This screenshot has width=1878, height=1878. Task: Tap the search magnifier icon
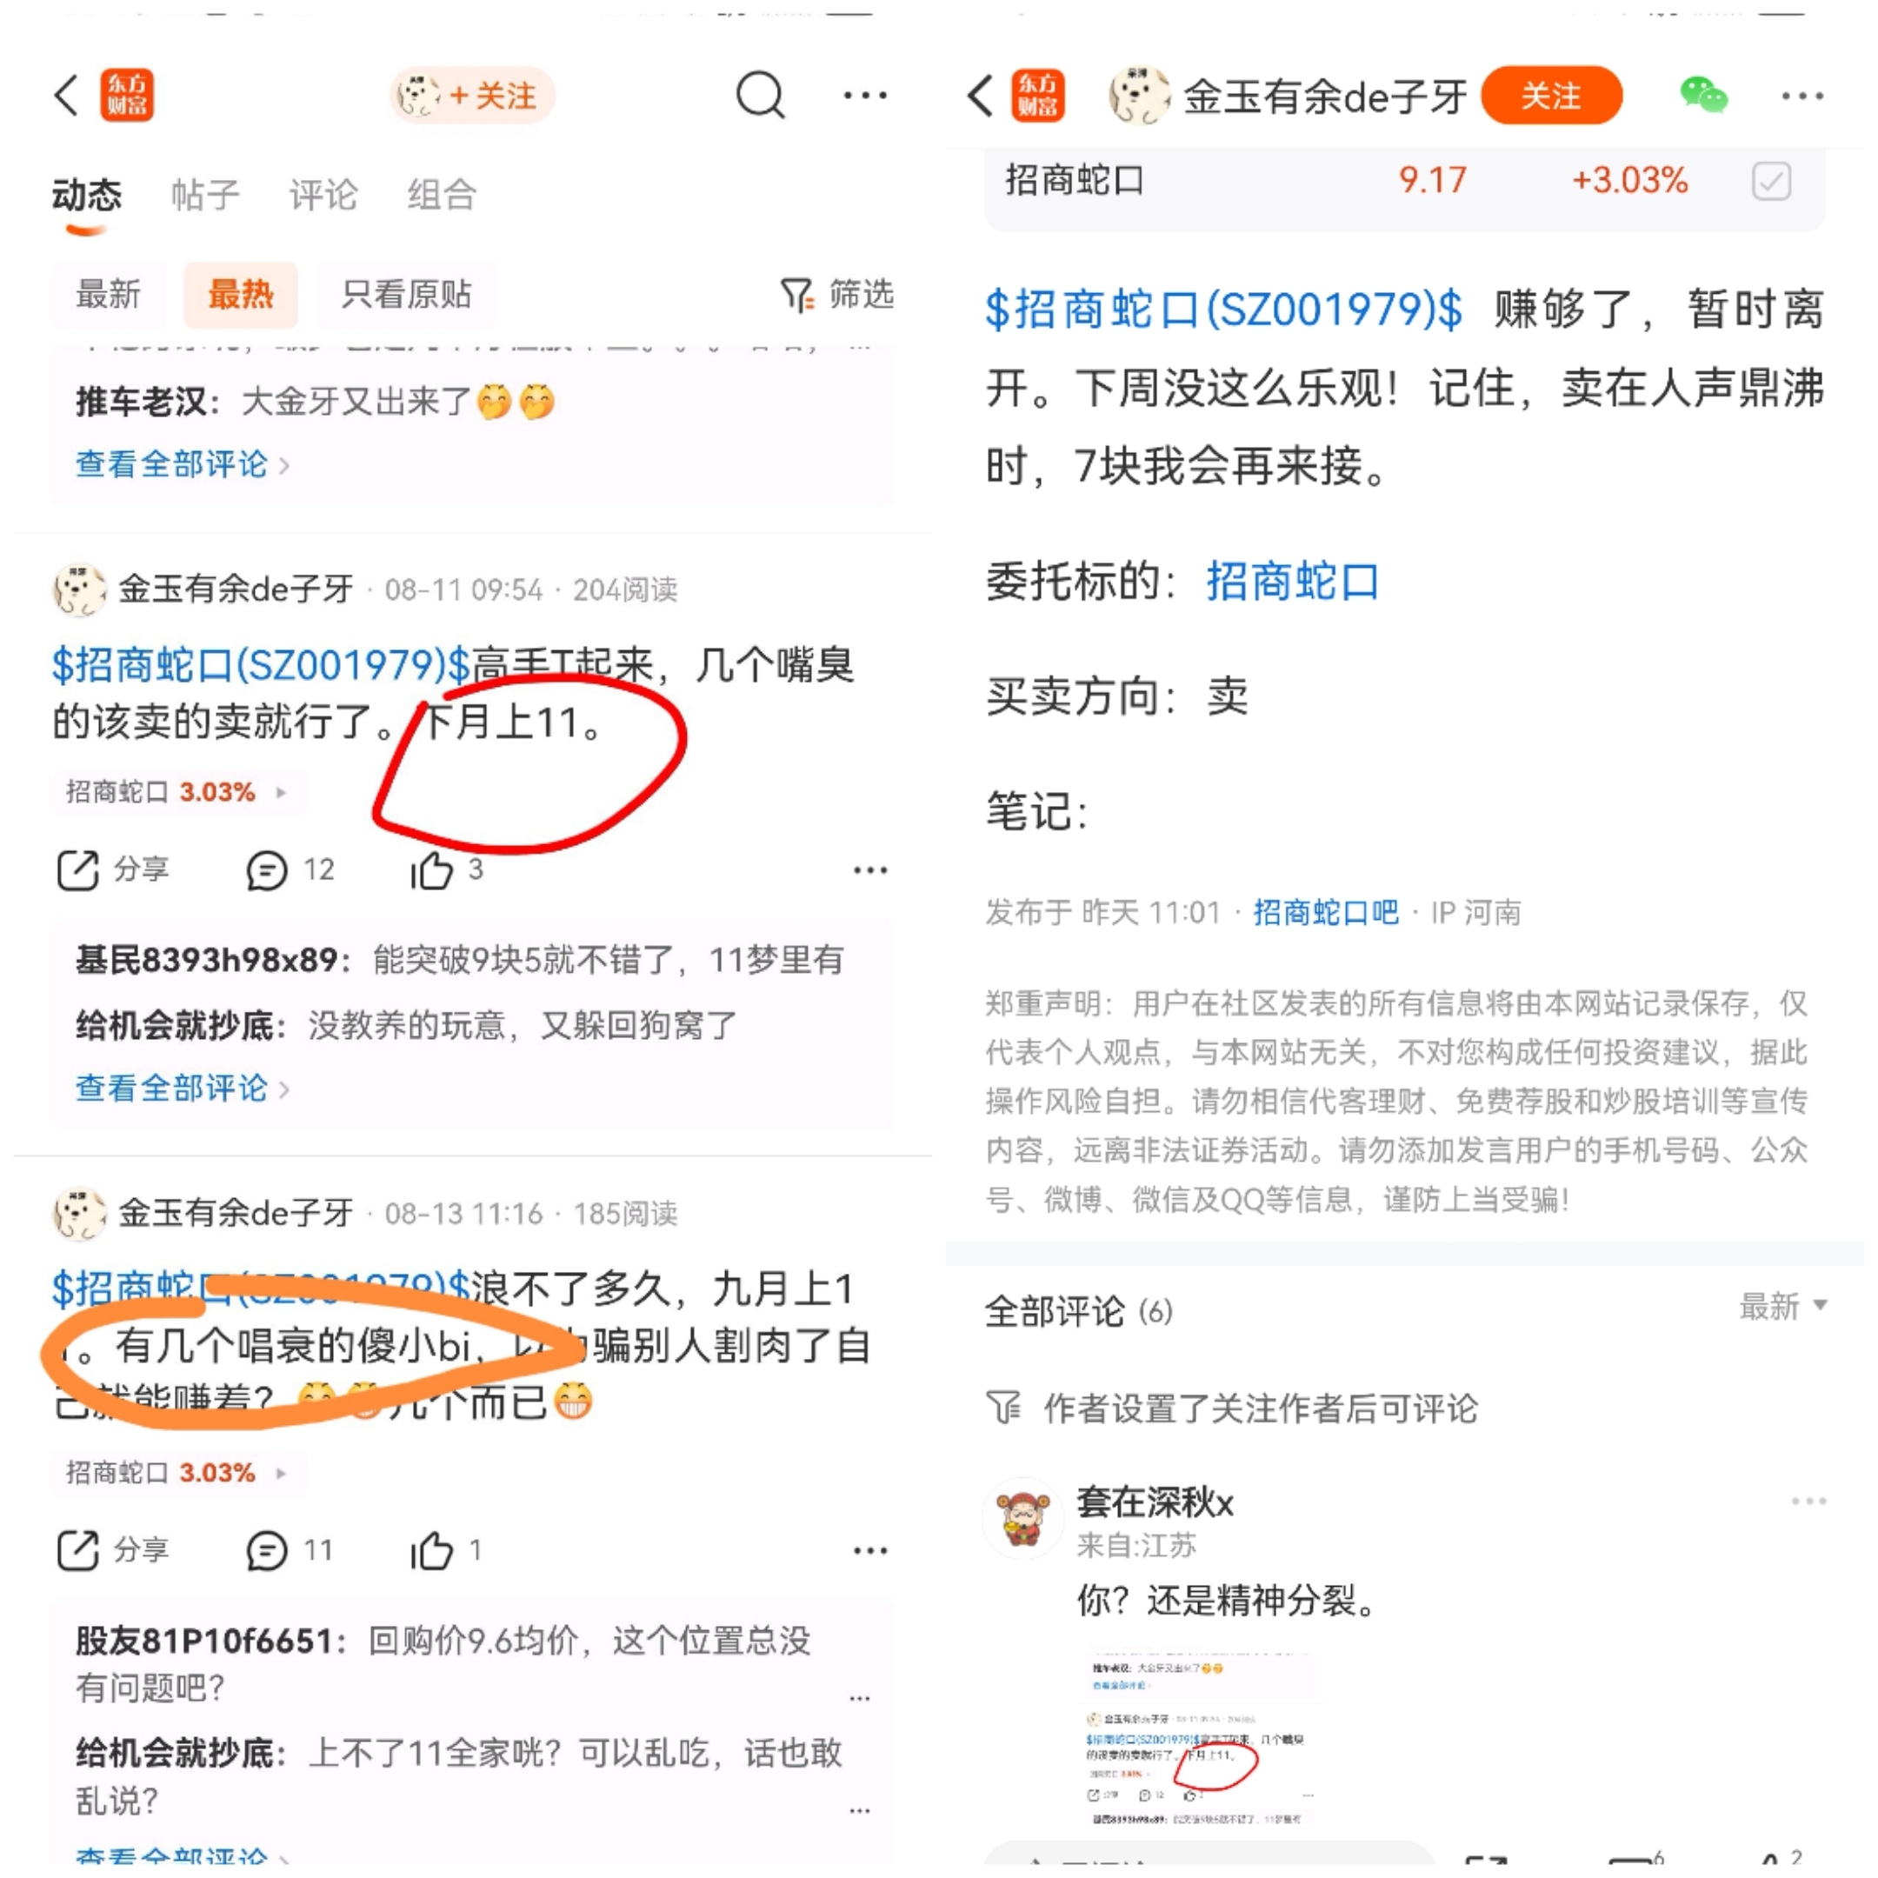pos(760,96)
